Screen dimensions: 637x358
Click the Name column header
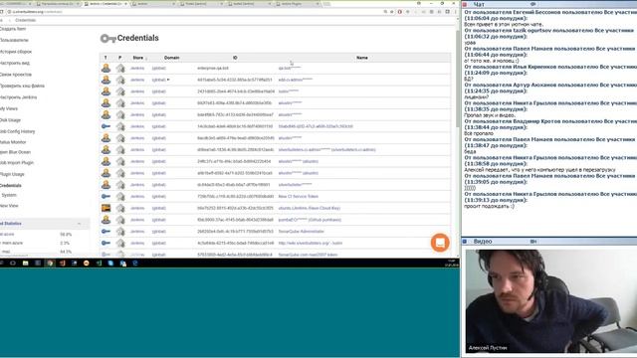(362, 58)
